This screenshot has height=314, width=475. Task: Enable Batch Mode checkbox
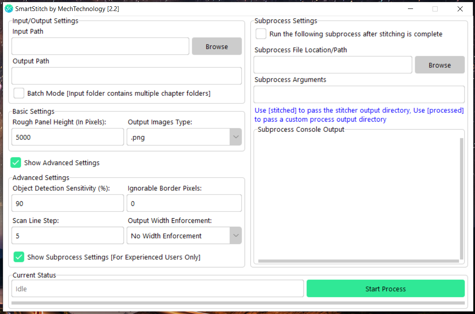point(19,93)
